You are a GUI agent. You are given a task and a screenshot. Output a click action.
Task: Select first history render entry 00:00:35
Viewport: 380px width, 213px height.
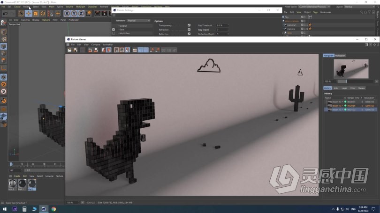coord(350,102)
